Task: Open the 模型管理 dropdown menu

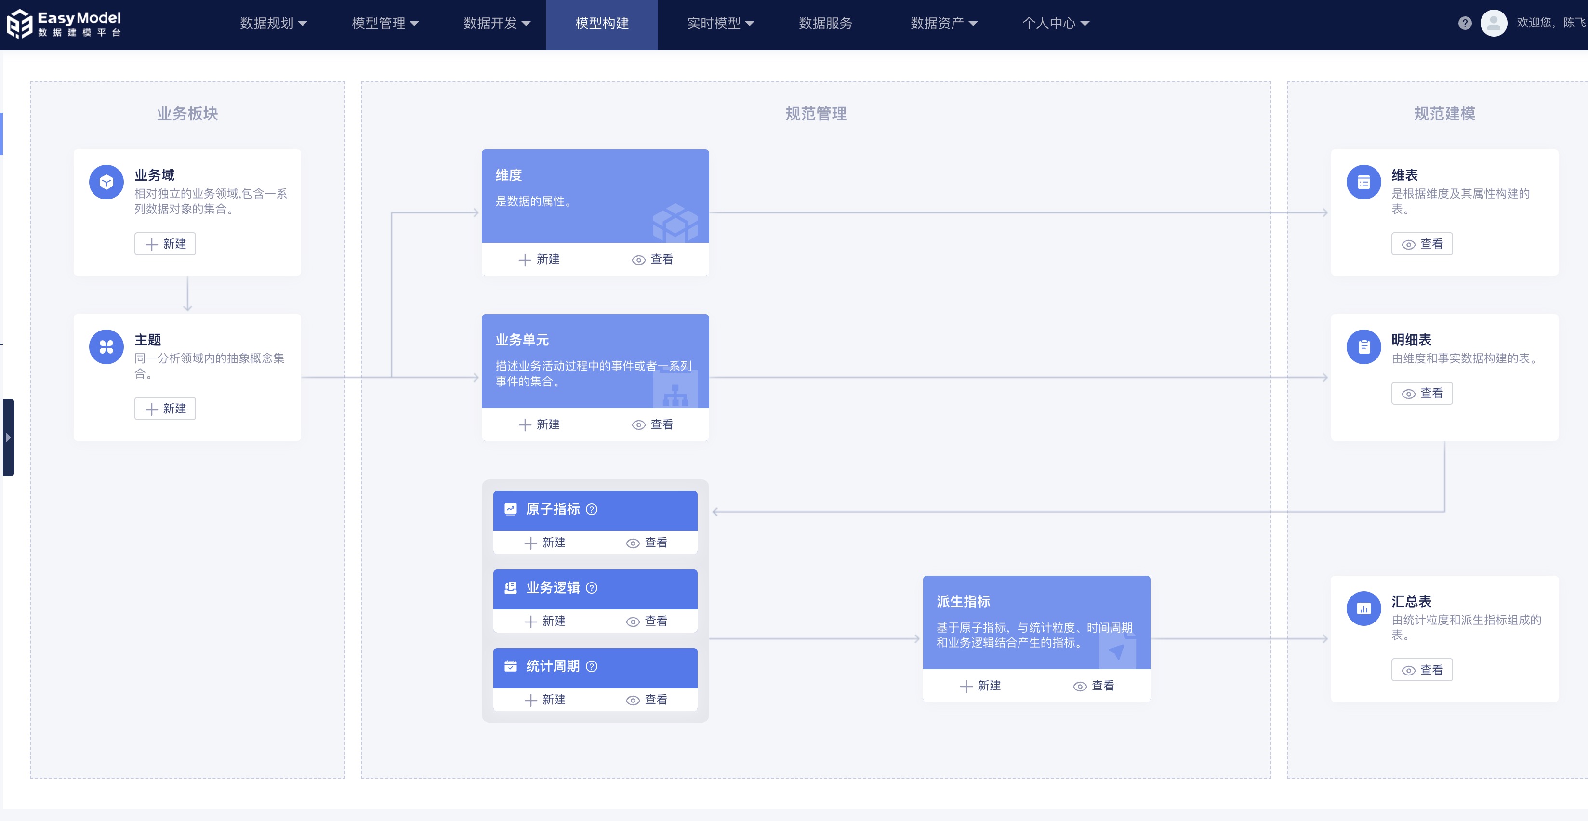Action: tap(385, 24)
